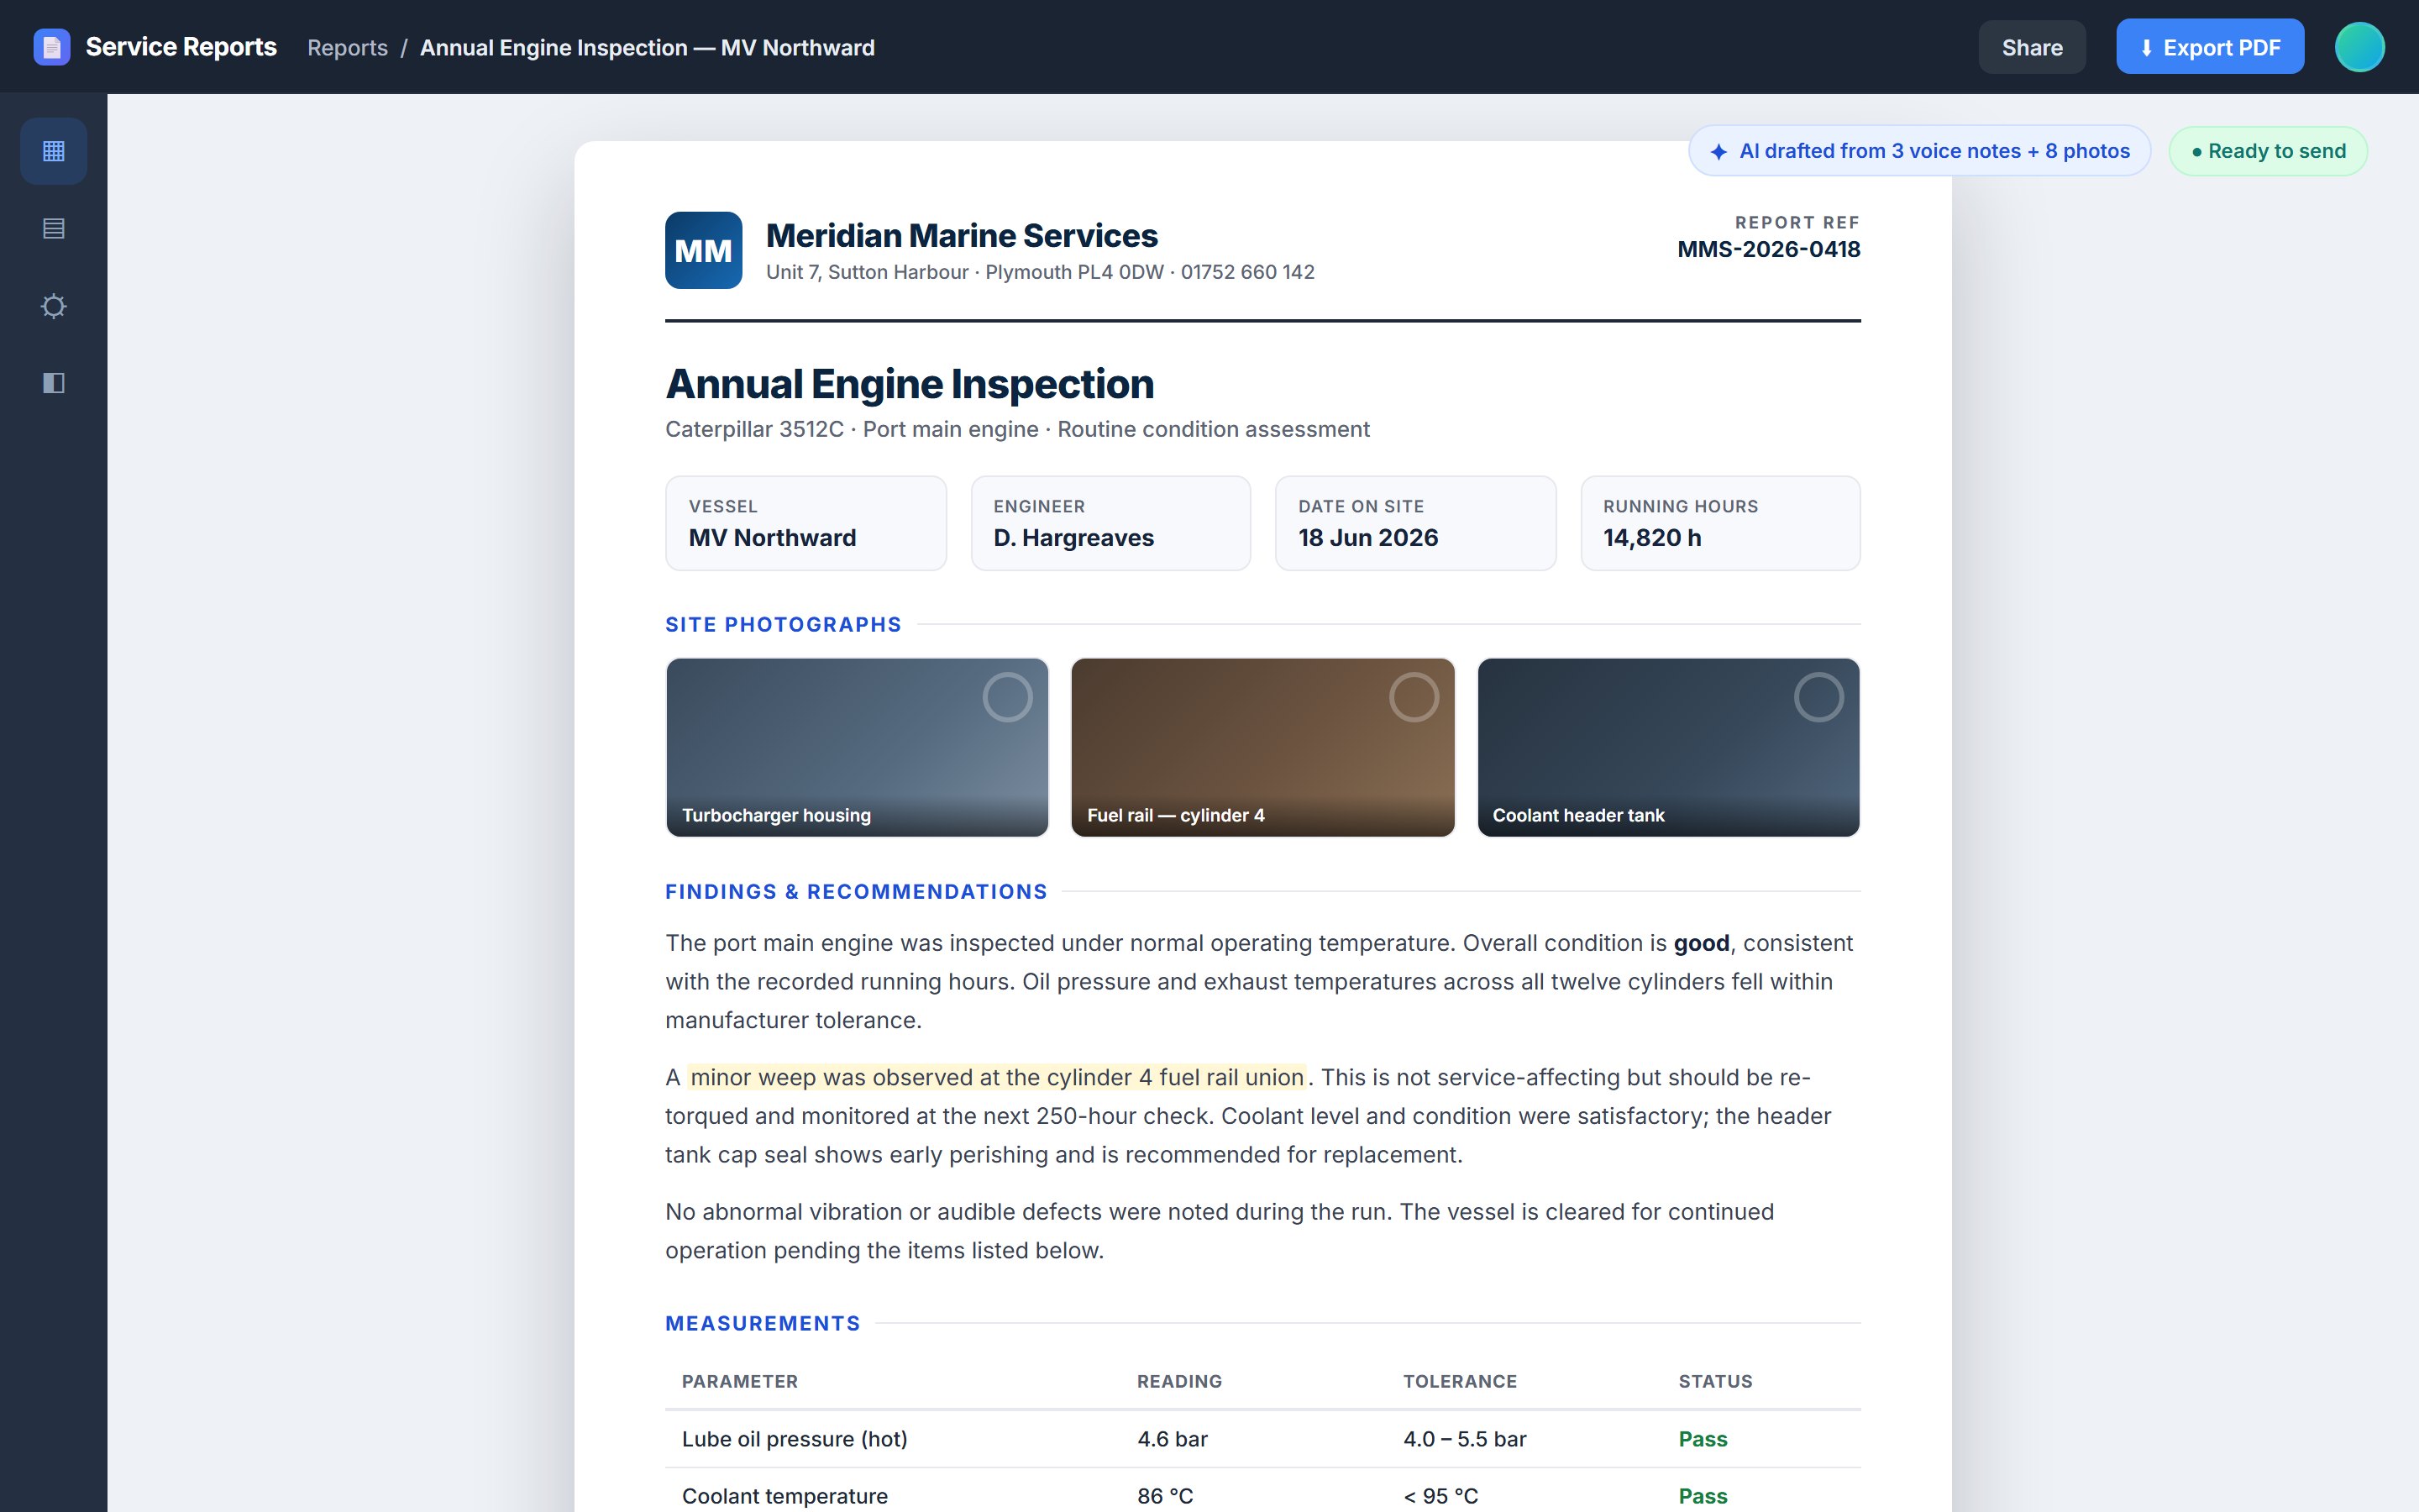Go to Reports breadcrumb link
This screenshot has height=1512, width=2419.
(347, 48)
